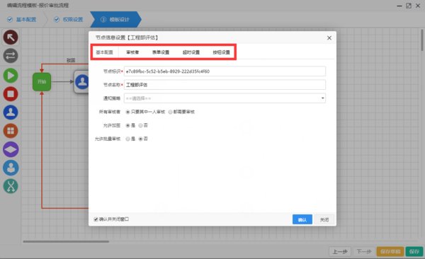Select the light-blue person node tool
425x259 pixels.
point(11,168)
